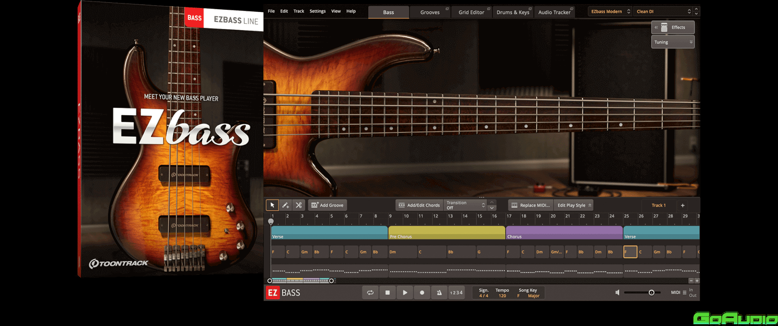Open the MIDI menu icon
This screenshot has width=778, height=326.
click(x=685, y=293)
